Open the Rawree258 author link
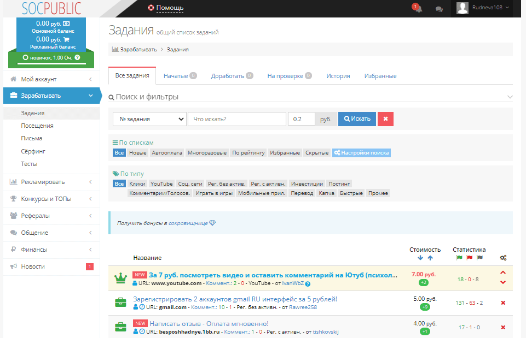526x338 pixels. (303, 307)
